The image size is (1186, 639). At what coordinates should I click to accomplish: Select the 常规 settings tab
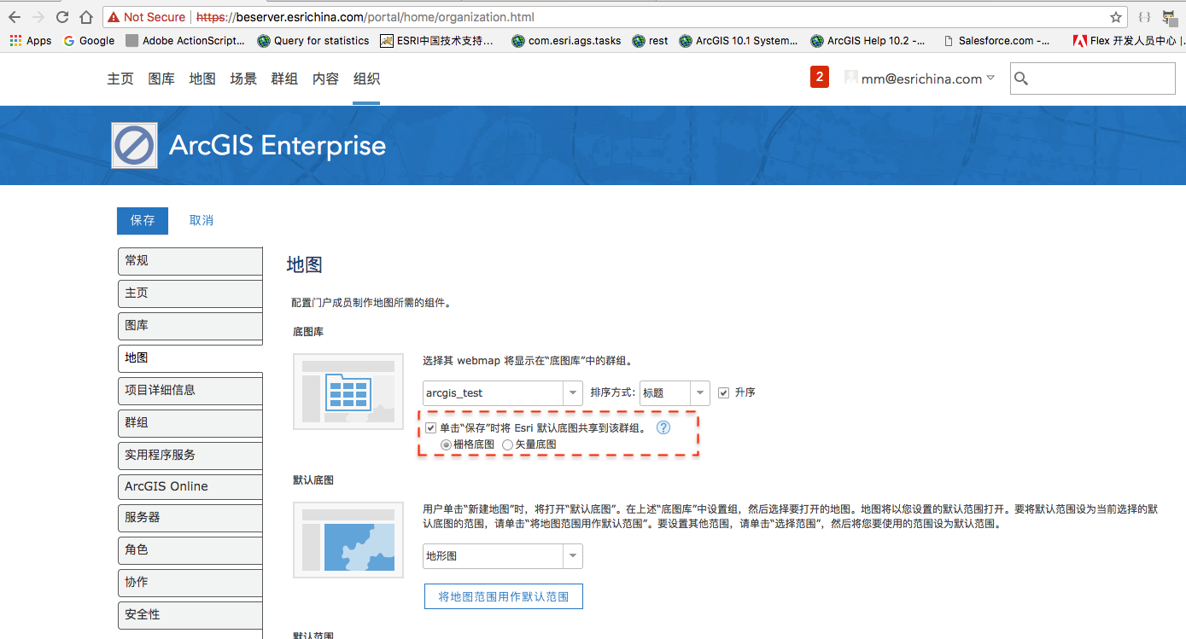[x=190, y=261]
